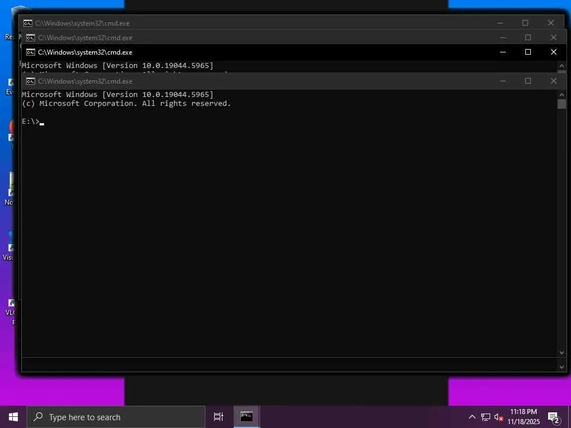571x428 pixels.
Task: Minimize the front E:\> cmd window
Action: point(503,81)
